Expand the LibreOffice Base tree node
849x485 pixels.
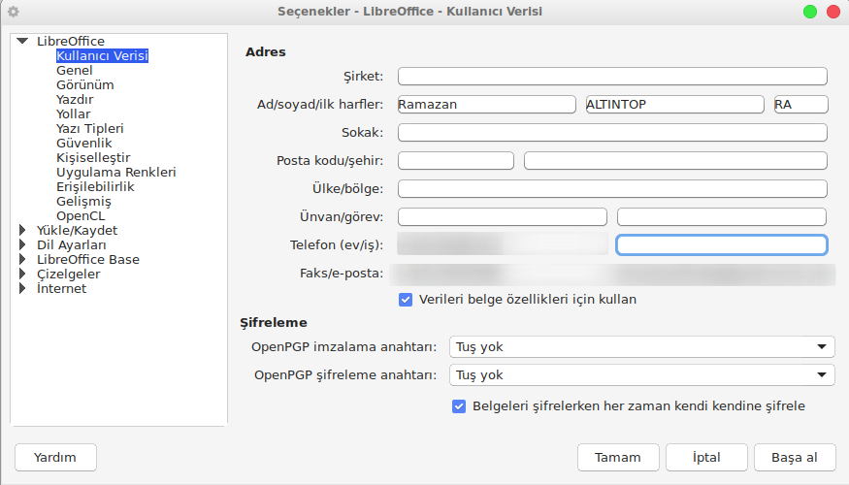(22, 259)
